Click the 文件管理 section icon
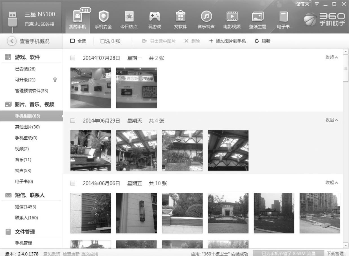This screenshot has width=349, height=256. 8,232
